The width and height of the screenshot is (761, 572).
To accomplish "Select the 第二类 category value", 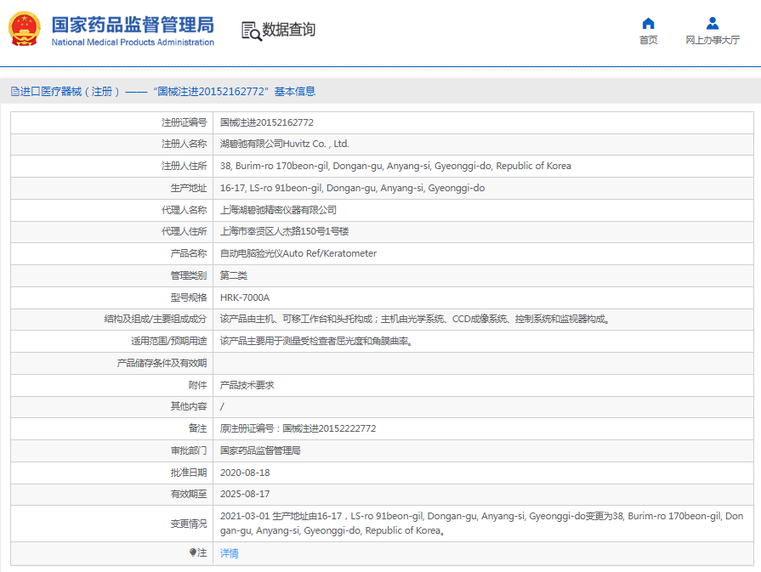I will 234,275.
